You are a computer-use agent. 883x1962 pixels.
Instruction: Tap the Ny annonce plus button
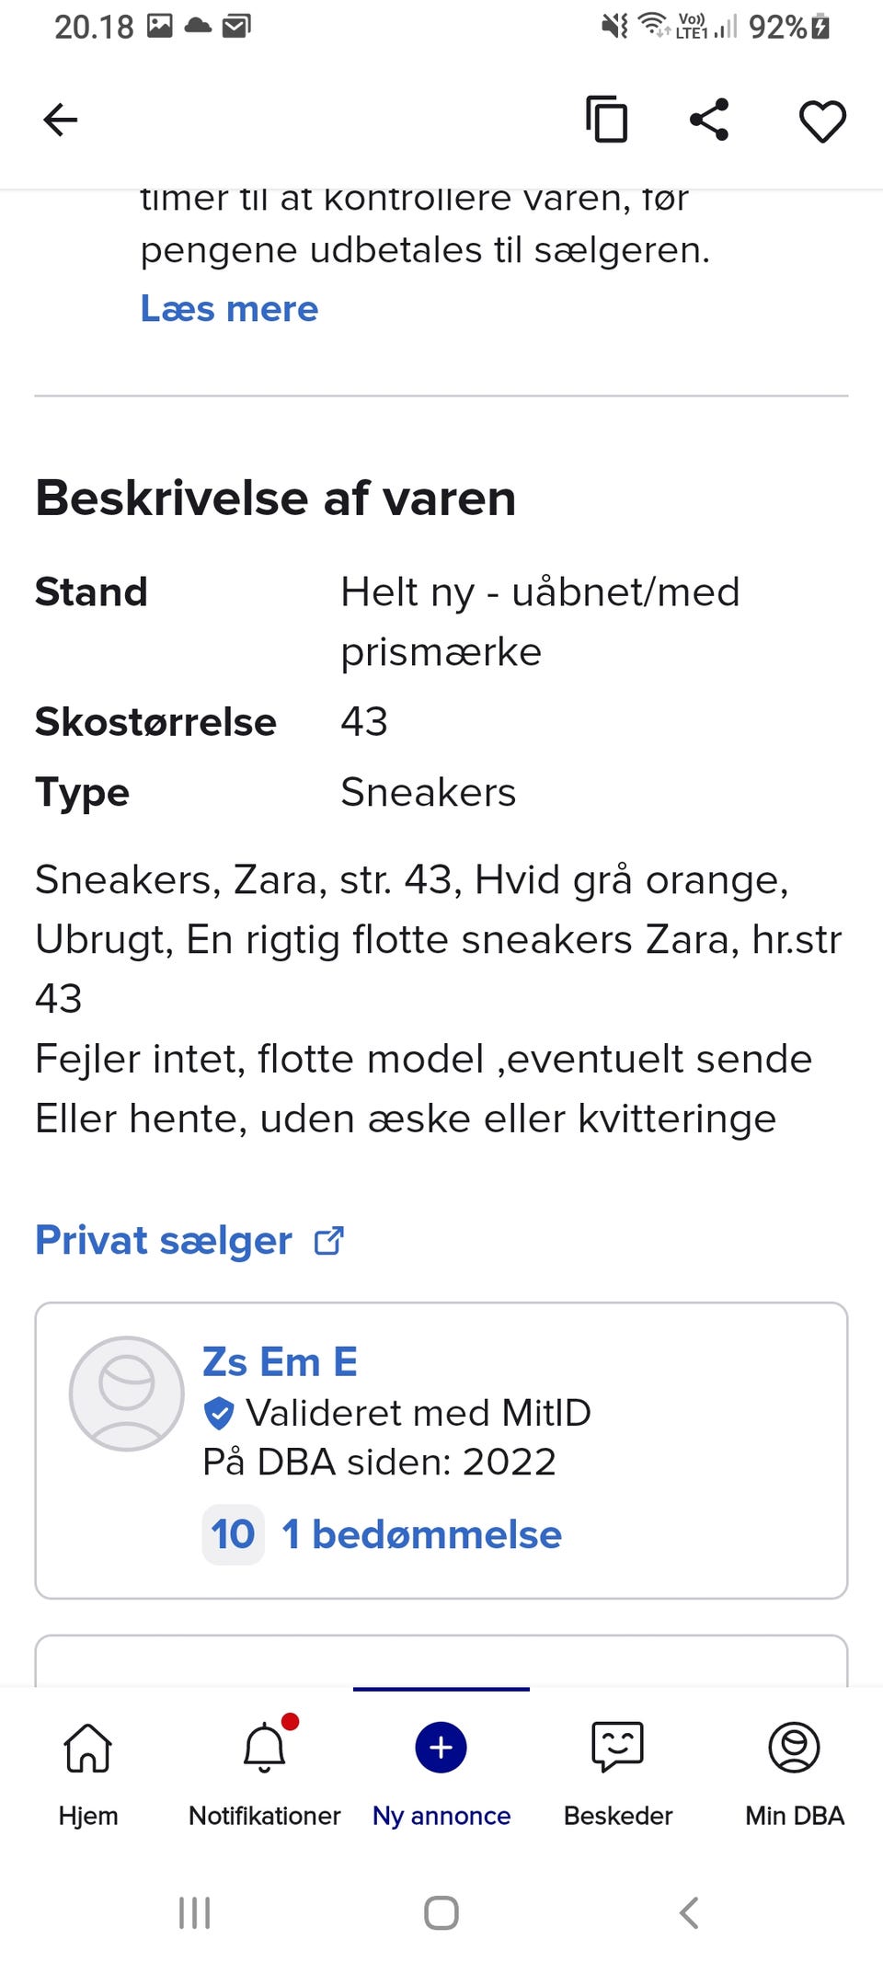441,1748
